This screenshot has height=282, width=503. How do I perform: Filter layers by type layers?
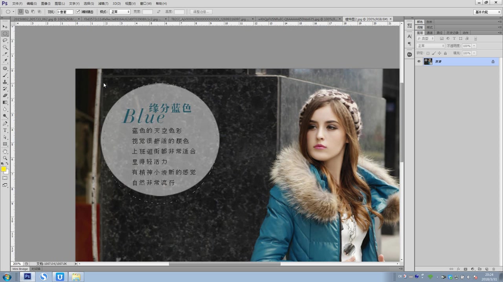[x=454, y=38]
